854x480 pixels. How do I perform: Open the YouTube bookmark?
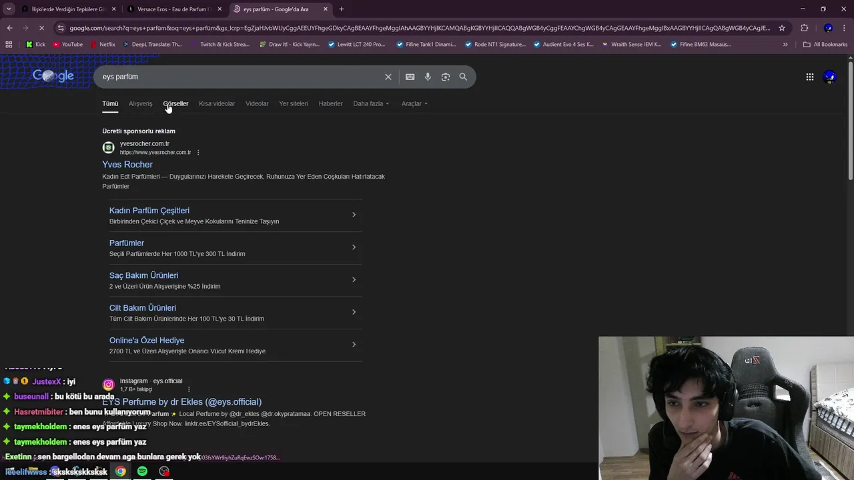pos(67,45)
